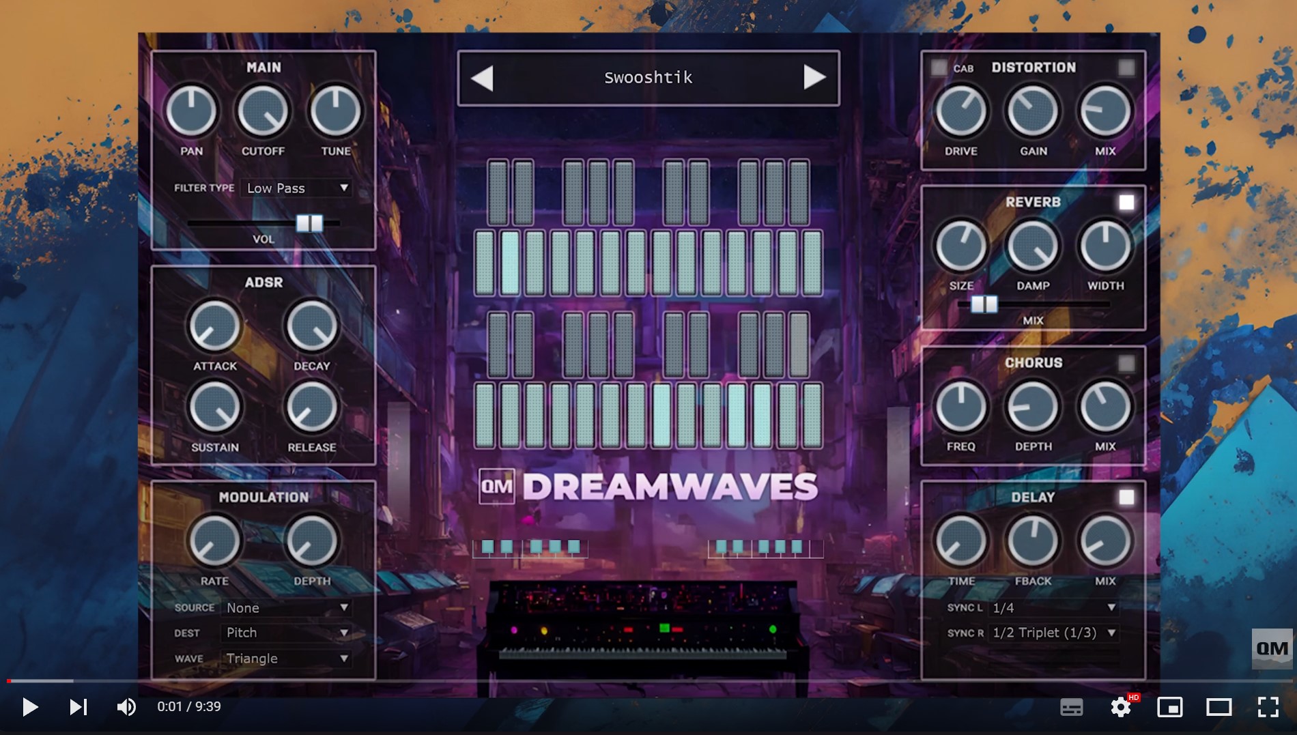Open the Sync L dropdown in Delay
The width and height of the screenshot is (1297, 735).
point(1055,607)
